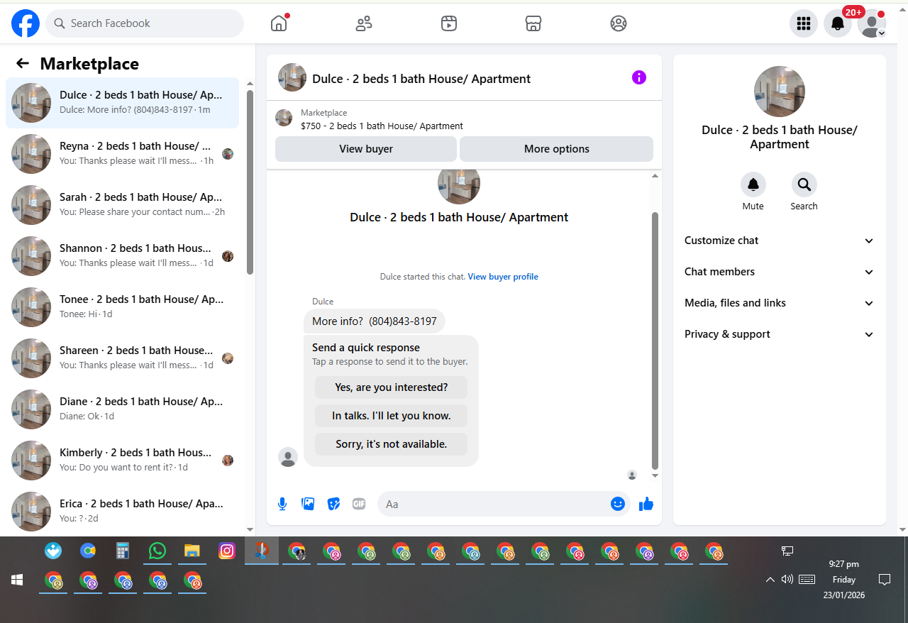
Task: Expand the Privacy & support section
Action: [x=780, y=334]
